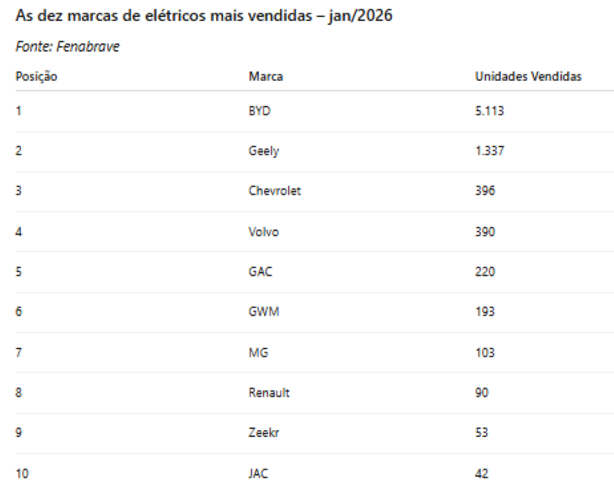The height and width of the screenshot is (501, 614).
Task: Select the JAC brand cell
Action: tap(259, 473)
